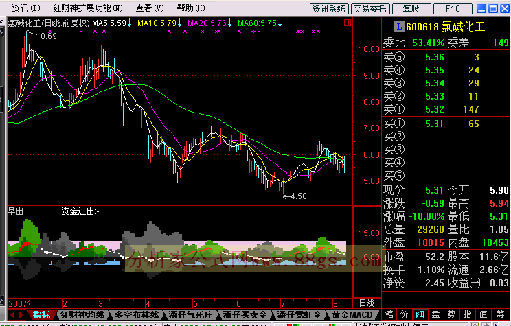Open the 查看(V) menu
The height and width of the screenshot is (326, 511).
150,8
